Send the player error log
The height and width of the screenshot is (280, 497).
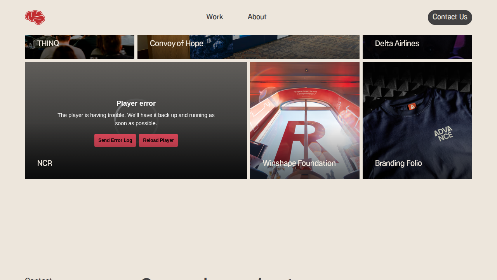coord(115,140)
